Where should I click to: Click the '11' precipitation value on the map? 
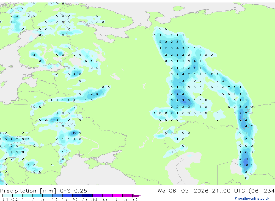[246, 159]
